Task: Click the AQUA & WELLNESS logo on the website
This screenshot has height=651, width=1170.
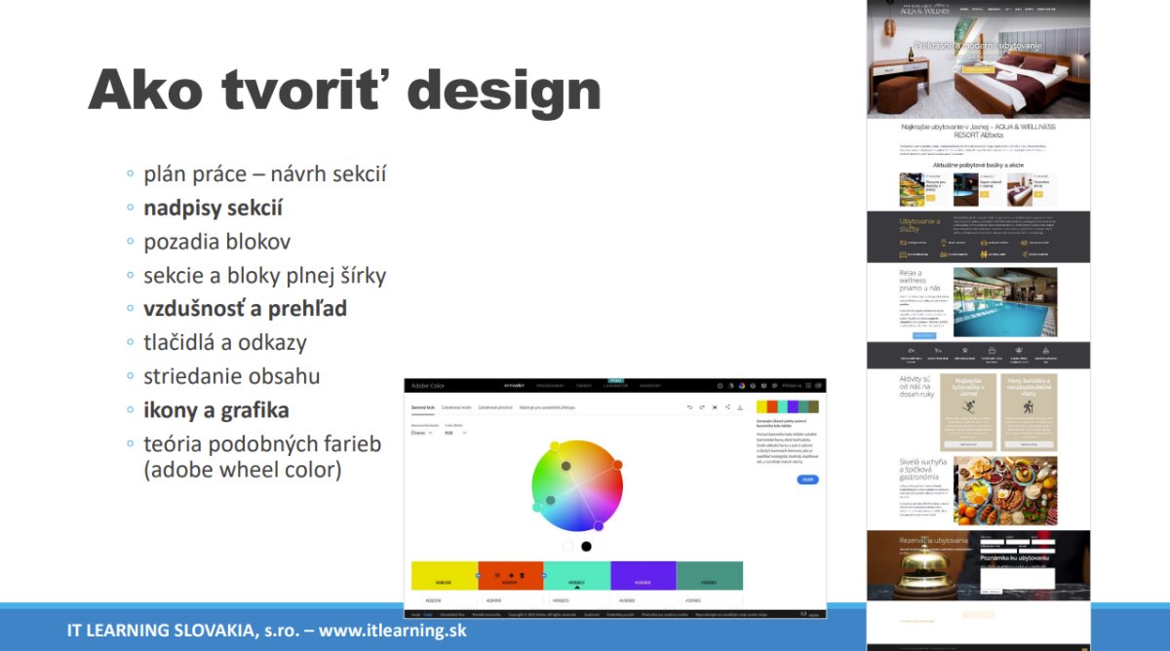Action: point(925,10)
